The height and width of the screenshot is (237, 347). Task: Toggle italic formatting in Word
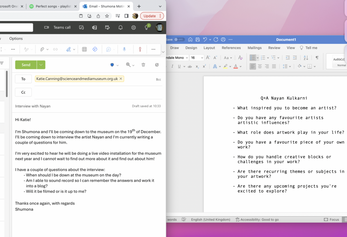point(172,66)
